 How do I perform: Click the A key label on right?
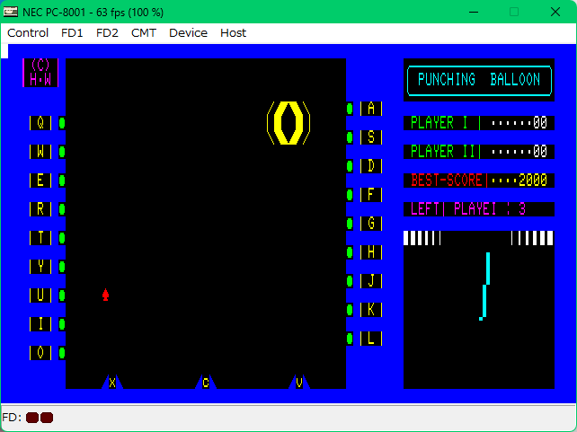pyautogui.click(x=370, y=109)
